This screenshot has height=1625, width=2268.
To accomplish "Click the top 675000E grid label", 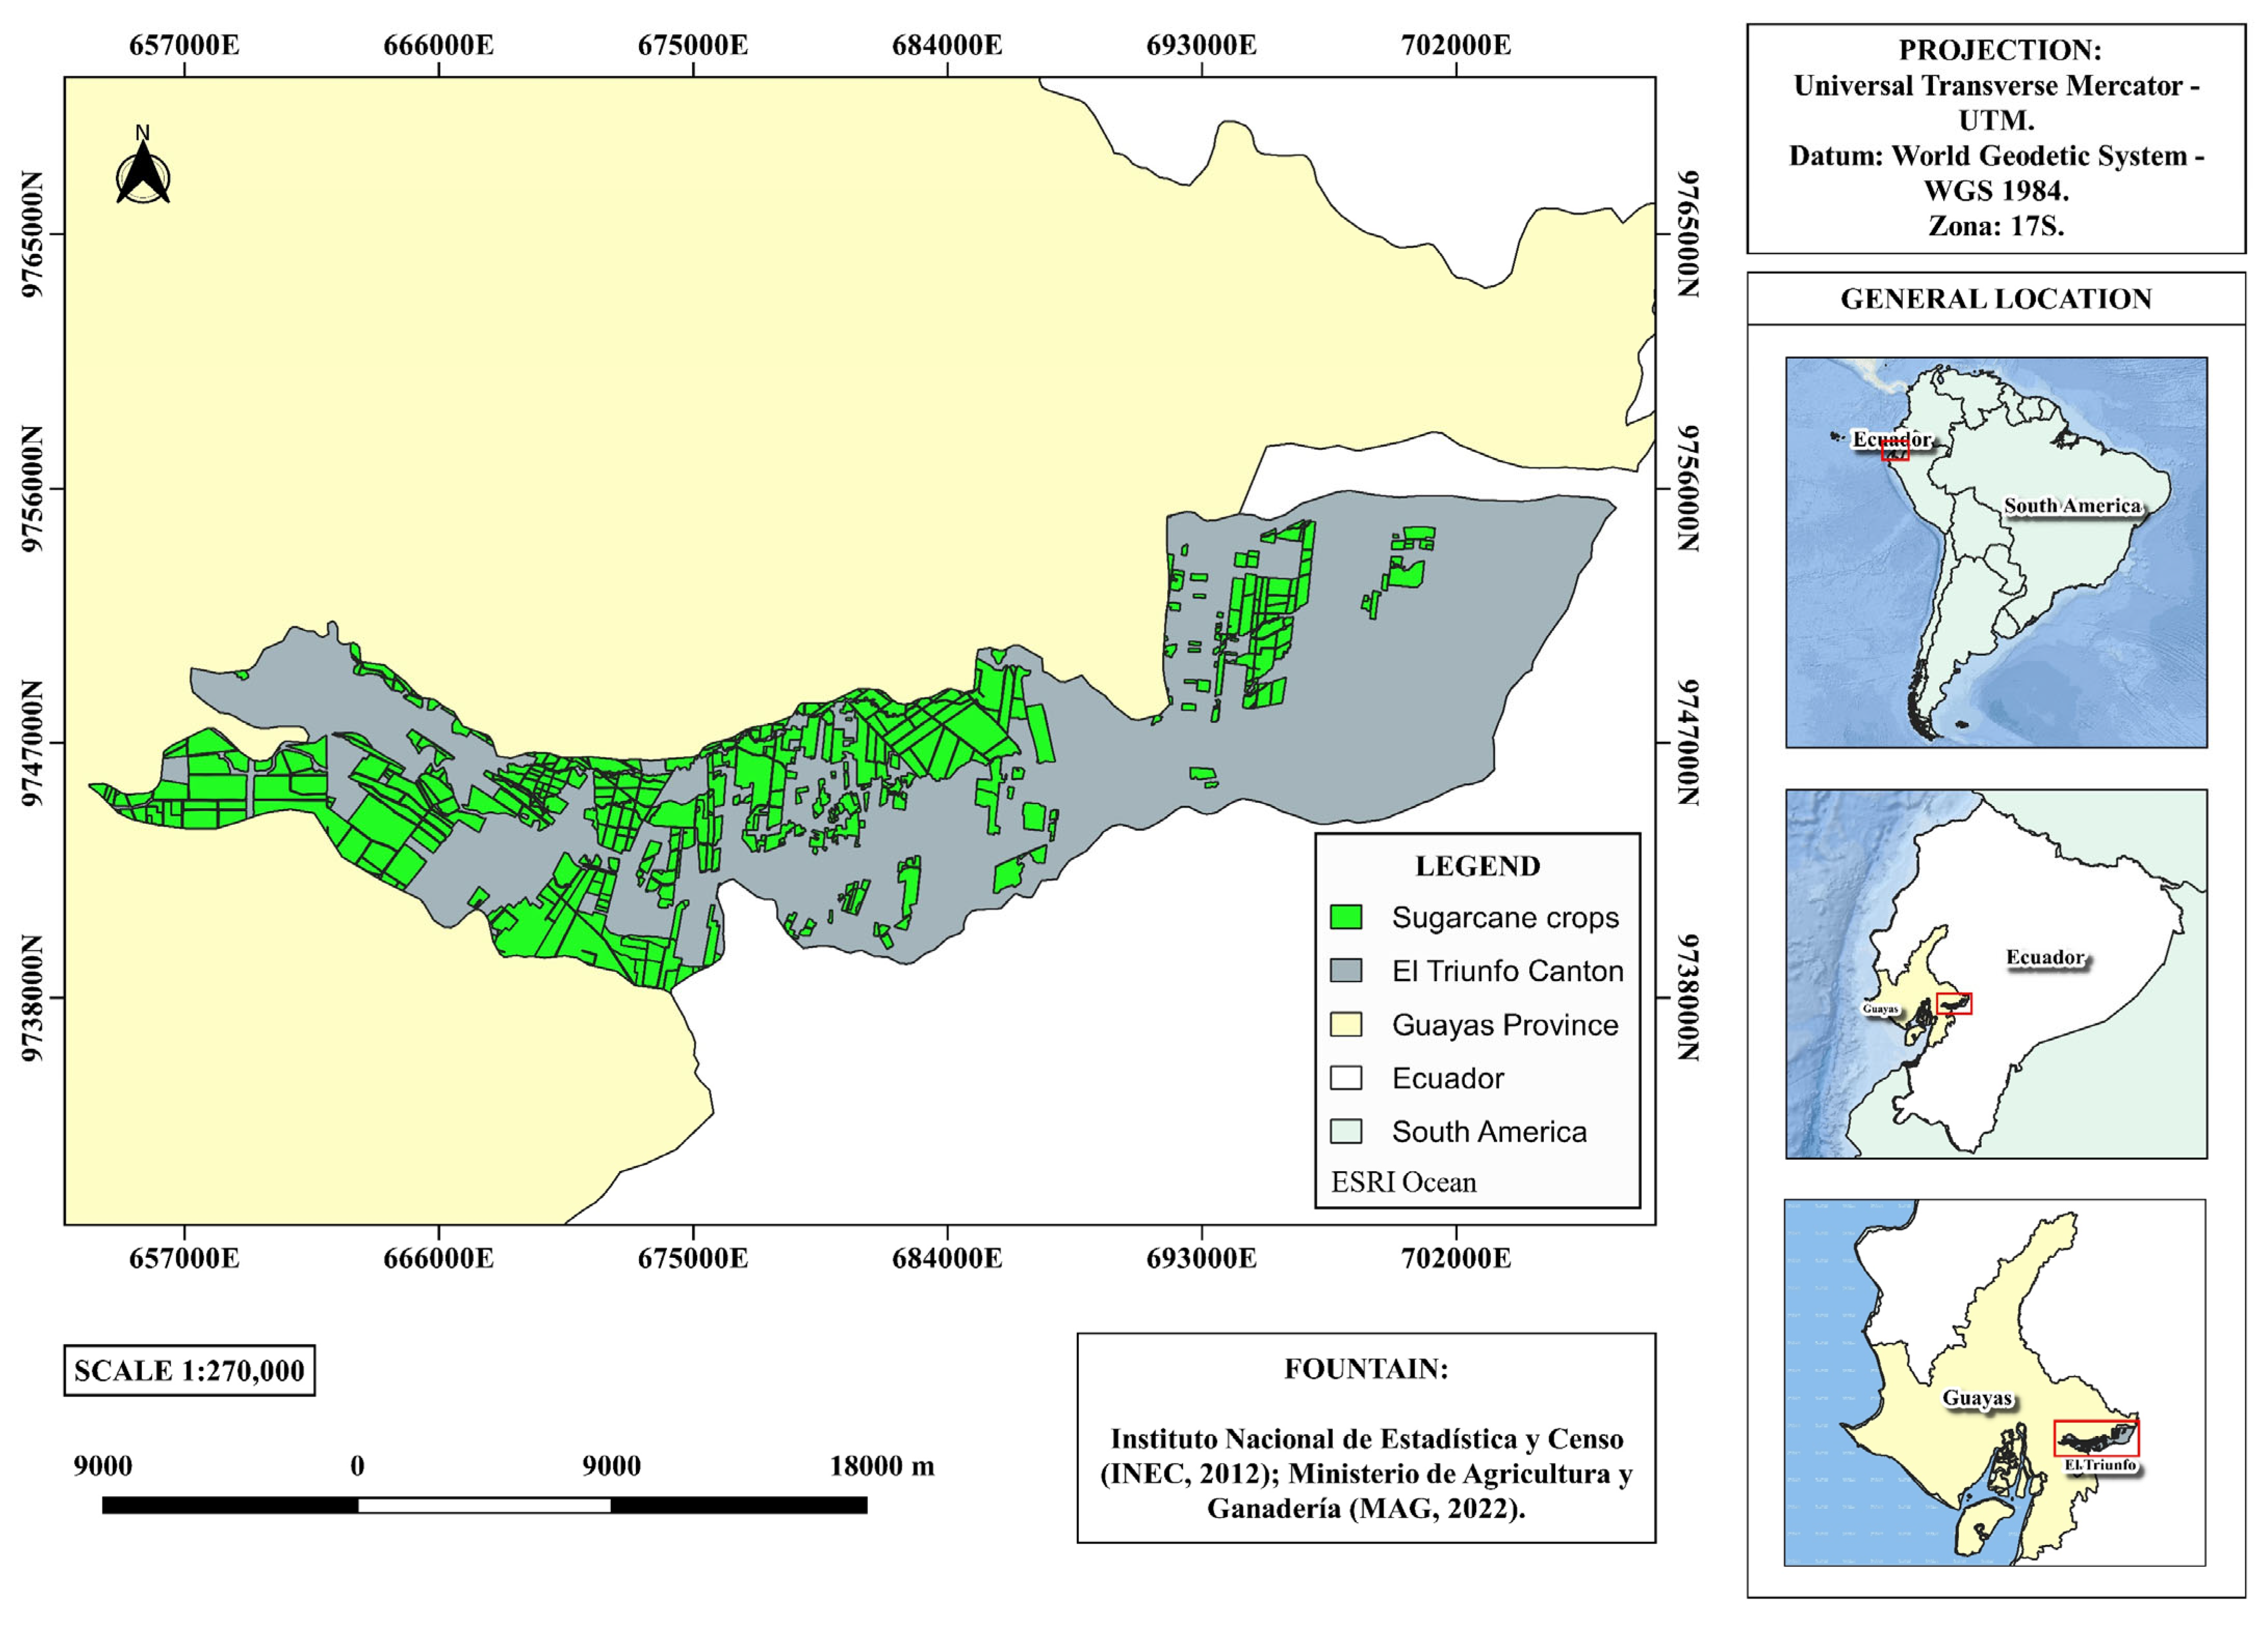I will tap(693, 46).
